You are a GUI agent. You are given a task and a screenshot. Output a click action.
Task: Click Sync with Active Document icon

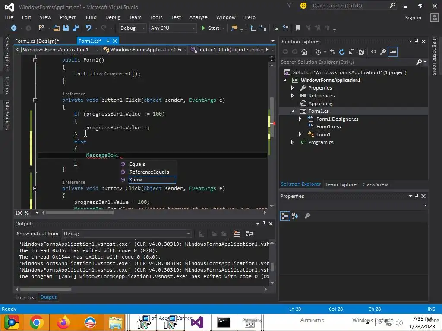(332, 52)
